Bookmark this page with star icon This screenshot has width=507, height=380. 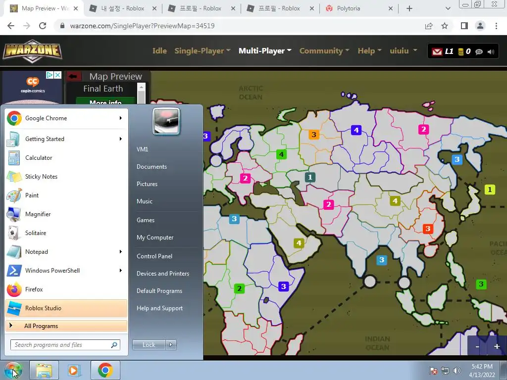445,26
